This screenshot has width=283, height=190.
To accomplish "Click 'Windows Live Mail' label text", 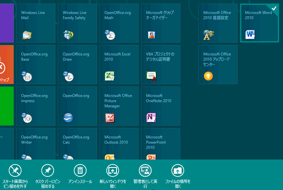I will click(33, 15).
